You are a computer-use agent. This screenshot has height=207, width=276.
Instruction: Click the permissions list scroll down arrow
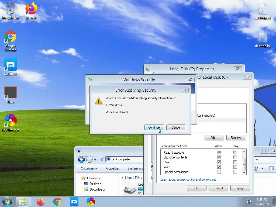(x=244, y=173)
